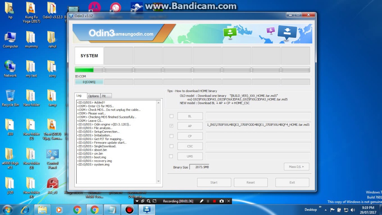Toggle the AP checkbox
This screenshot has width=382, height=215.
tap(171, 126)
